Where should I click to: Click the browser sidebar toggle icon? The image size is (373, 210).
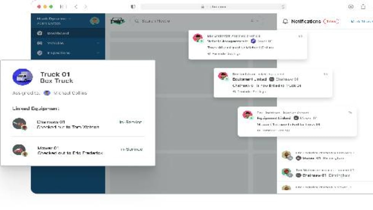click(63, 7)
